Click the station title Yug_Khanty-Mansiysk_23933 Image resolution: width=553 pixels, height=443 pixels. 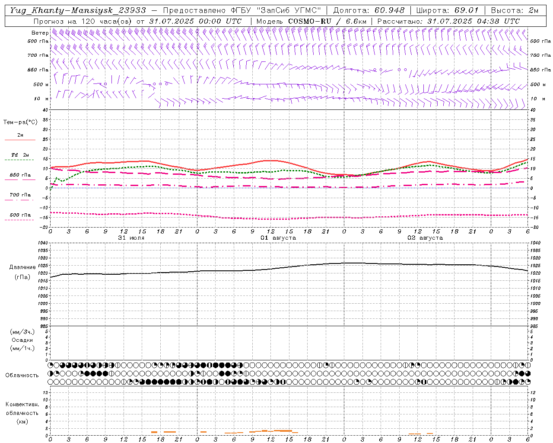click(x=78, y=10)
